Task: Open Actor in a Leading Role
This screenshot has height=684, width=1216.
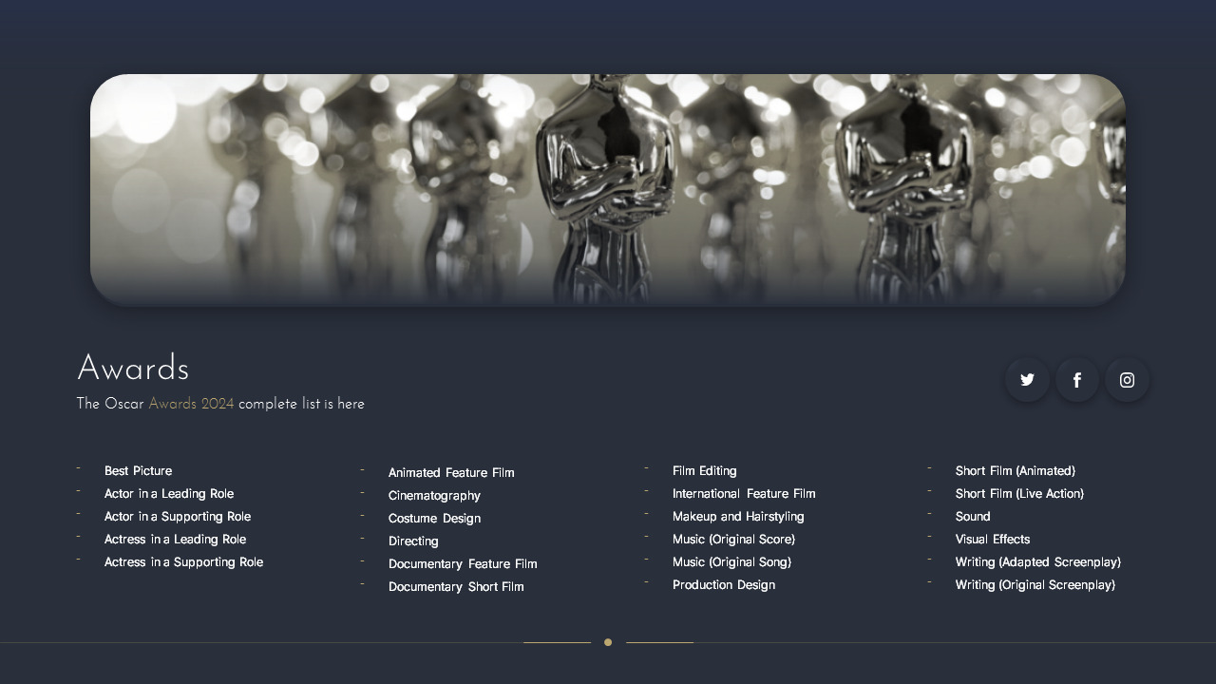Action: click(x=169, y=493)
